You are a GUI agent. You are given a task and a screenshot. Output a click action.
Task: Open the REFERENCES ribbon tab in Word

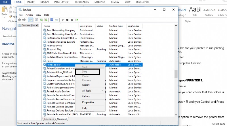tap(82, 2)
